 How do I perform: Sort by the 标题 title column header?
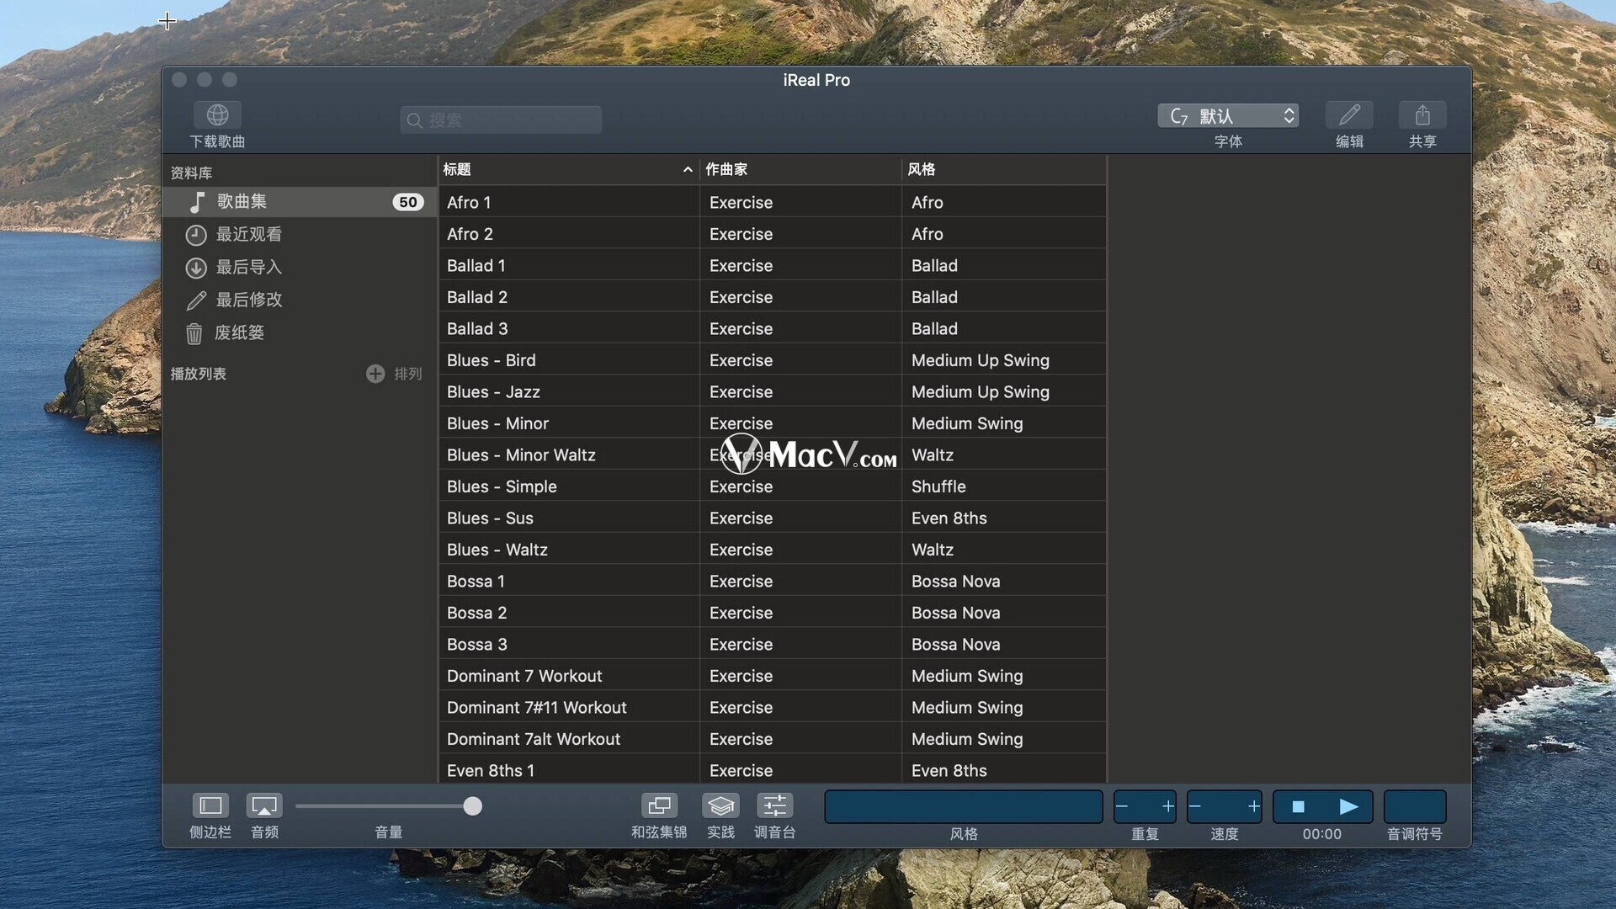tap(569, 169)
